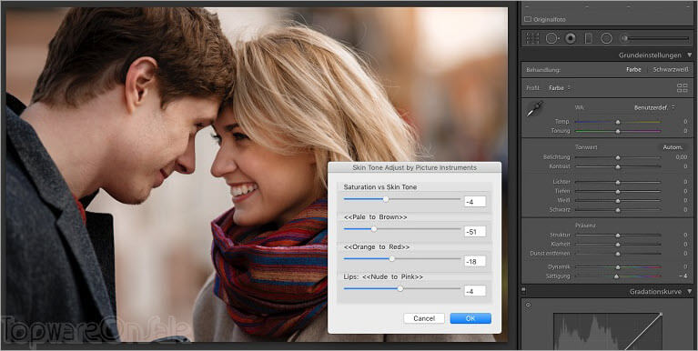Click the Dynamik slider handle
This screenshot has height=351, width=698.
(x=618, y=267)
